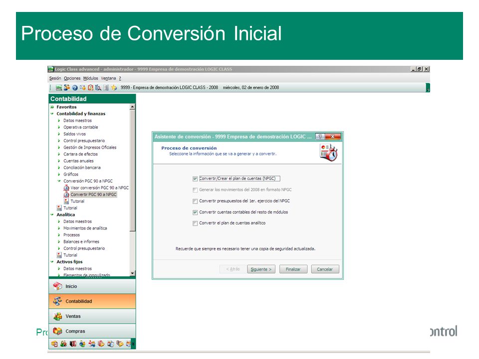Check Convertir presupuestos del 1er. ejercicio
The image size is (479, 359).
tap(195, 201)
